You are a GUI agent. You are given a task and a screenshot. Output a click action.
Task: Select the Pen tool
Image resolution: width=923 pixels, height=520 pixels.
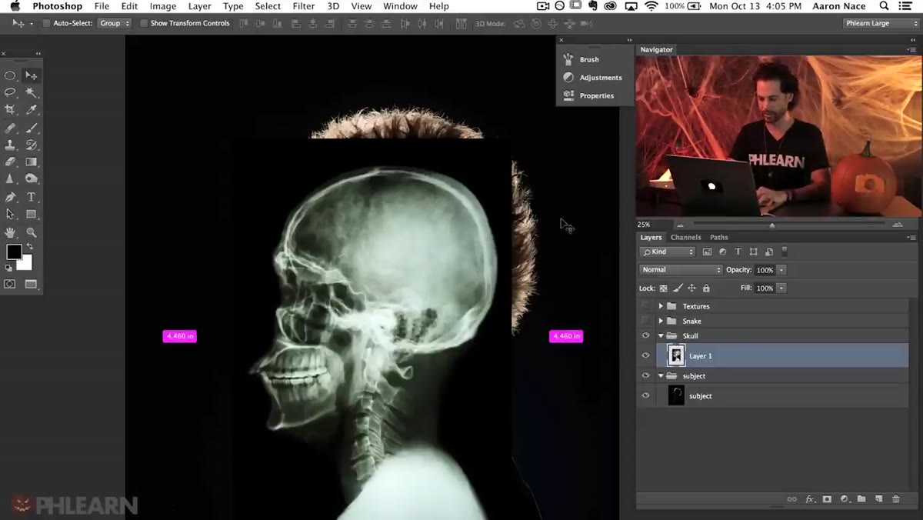click(11, 197)
